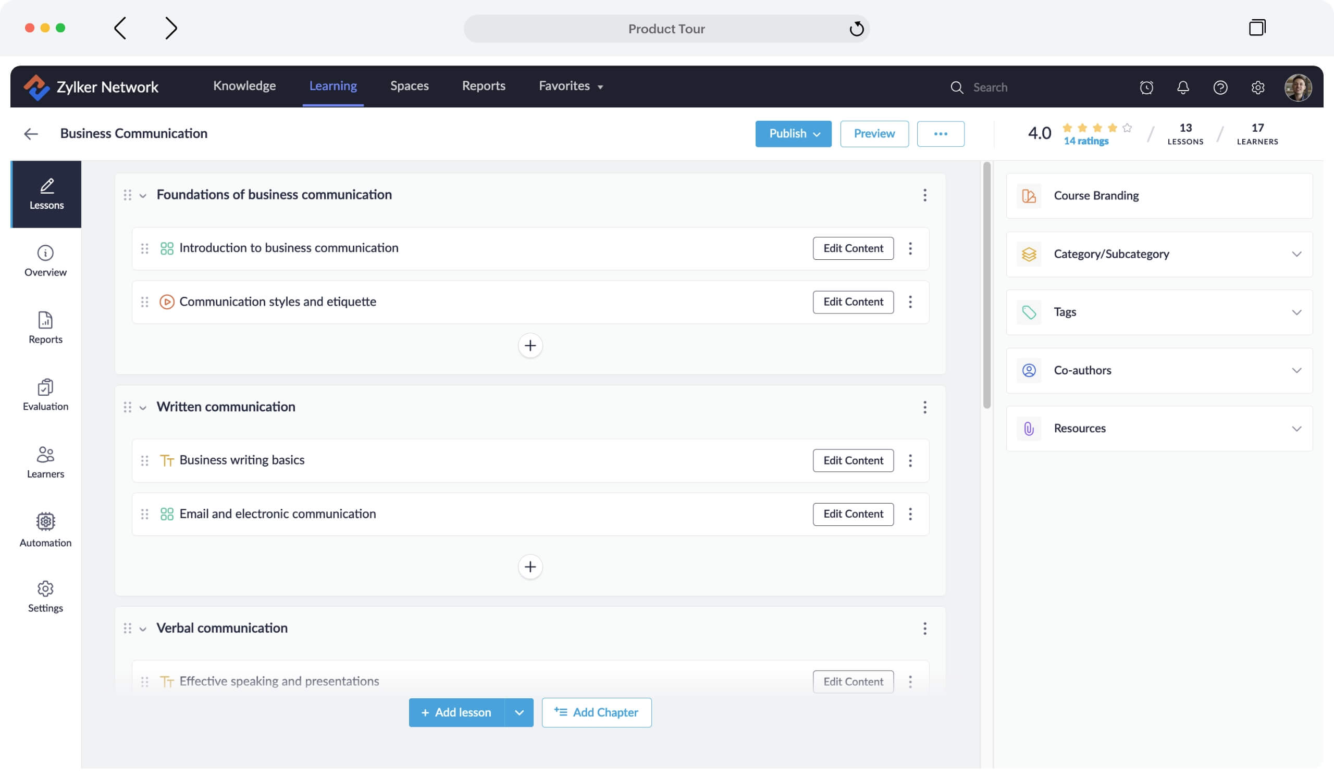Open the Evaluation sidebar section
This screenshot has height=779, width=1334.
[x=45, y=395]
